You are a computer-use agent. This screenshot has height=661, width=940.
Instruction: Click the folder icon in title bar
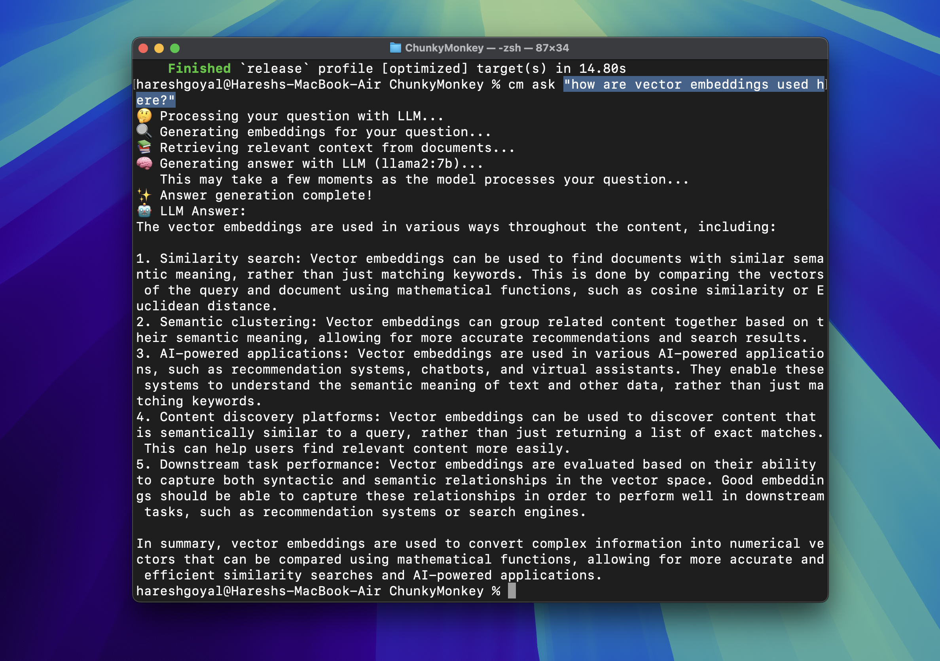(x=395, y=48)
